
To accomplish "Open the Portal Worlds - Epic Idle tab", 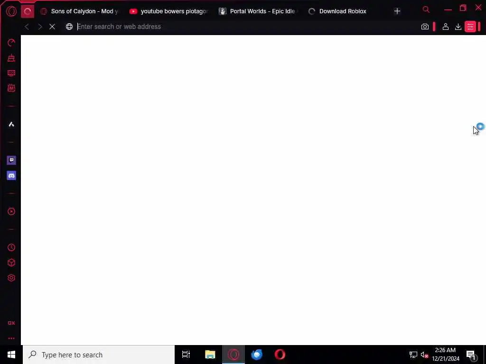I will pos(258,11).
